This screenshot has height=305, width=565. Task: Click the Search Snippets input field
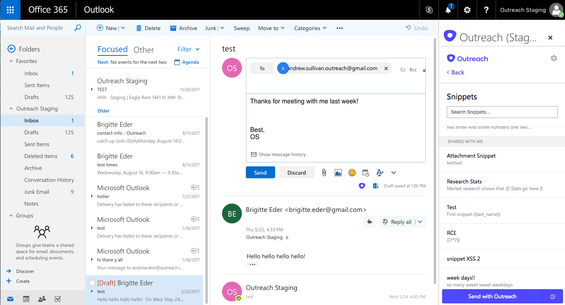pyautogui.click(x=502, y=112)
